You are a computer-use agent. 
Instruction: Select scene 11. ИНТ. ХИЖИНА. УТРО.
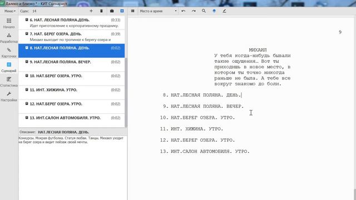pos(72,93)
